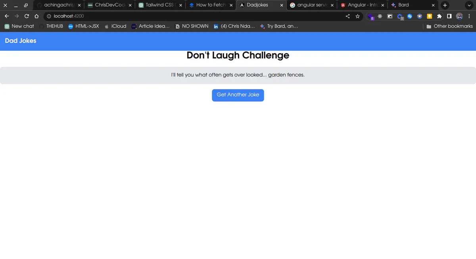The image size is (476, 259).
Task: Close the Angular - Intro tab
Action: [383, 5]
